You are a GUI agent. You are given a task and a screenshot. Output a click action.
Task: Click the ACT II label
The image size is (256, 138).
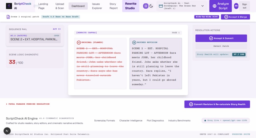point(57,29)
